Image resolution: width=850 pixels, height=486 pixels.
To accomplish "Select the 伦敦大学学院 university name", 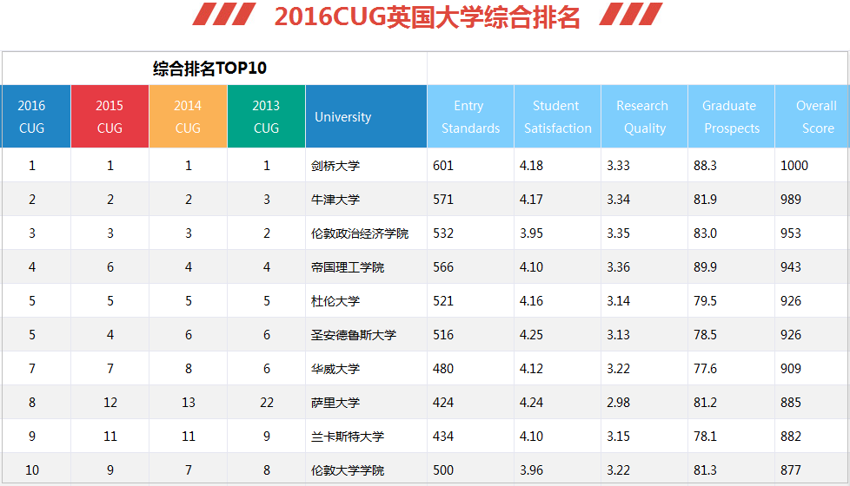I will (x=348, y=470).
